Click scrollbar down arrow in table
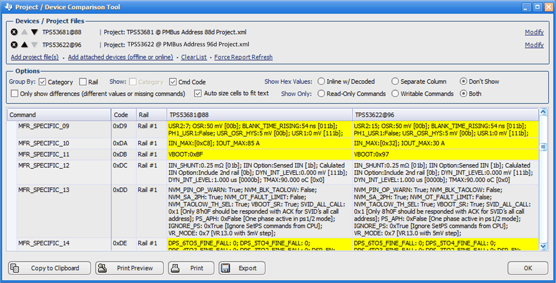 (x=543, y=246)
